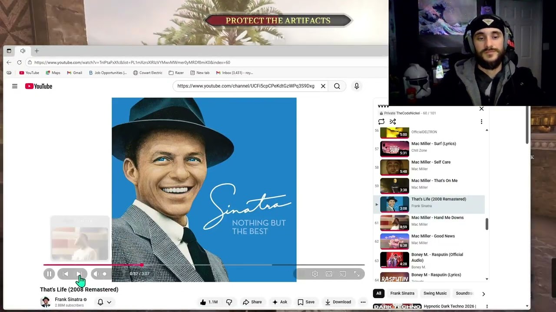
Task: Click the Ask button below video
Action: [x=279, y=302]
